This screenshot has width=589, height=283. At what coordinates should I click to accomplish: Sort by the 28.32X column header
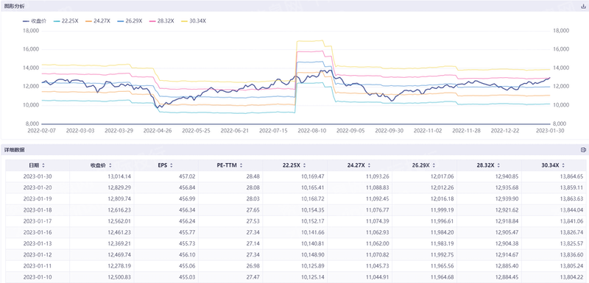[x=489, y=165]
